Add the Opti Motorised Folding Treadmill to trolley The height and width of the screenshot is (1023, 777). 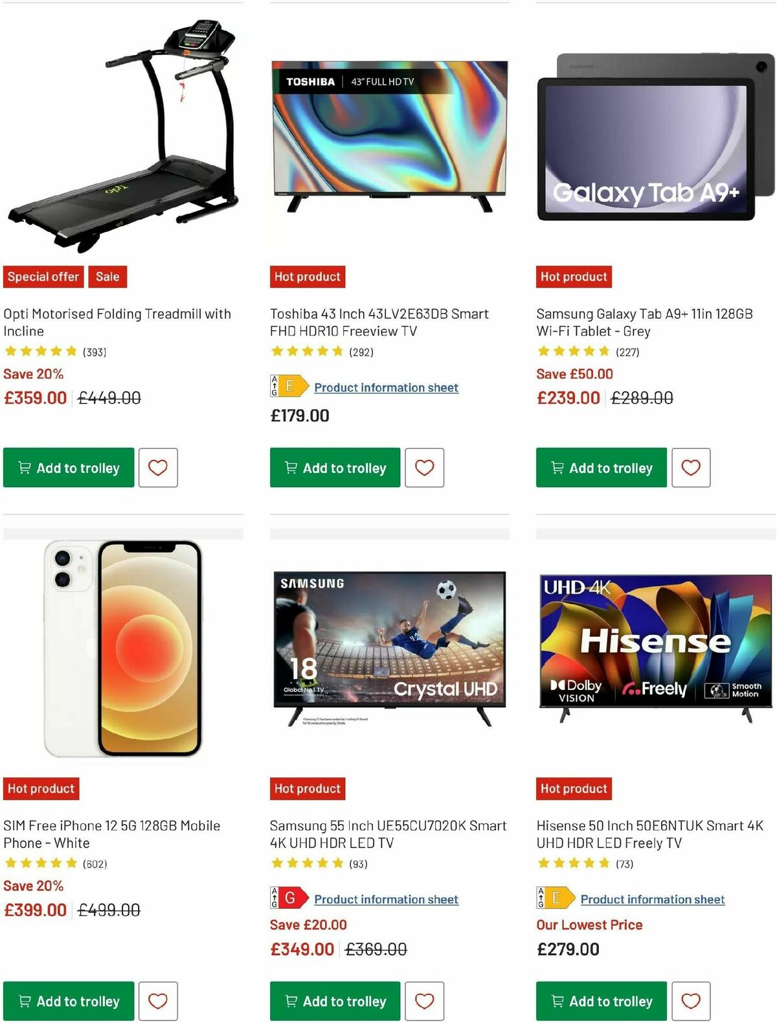[68, 467]
